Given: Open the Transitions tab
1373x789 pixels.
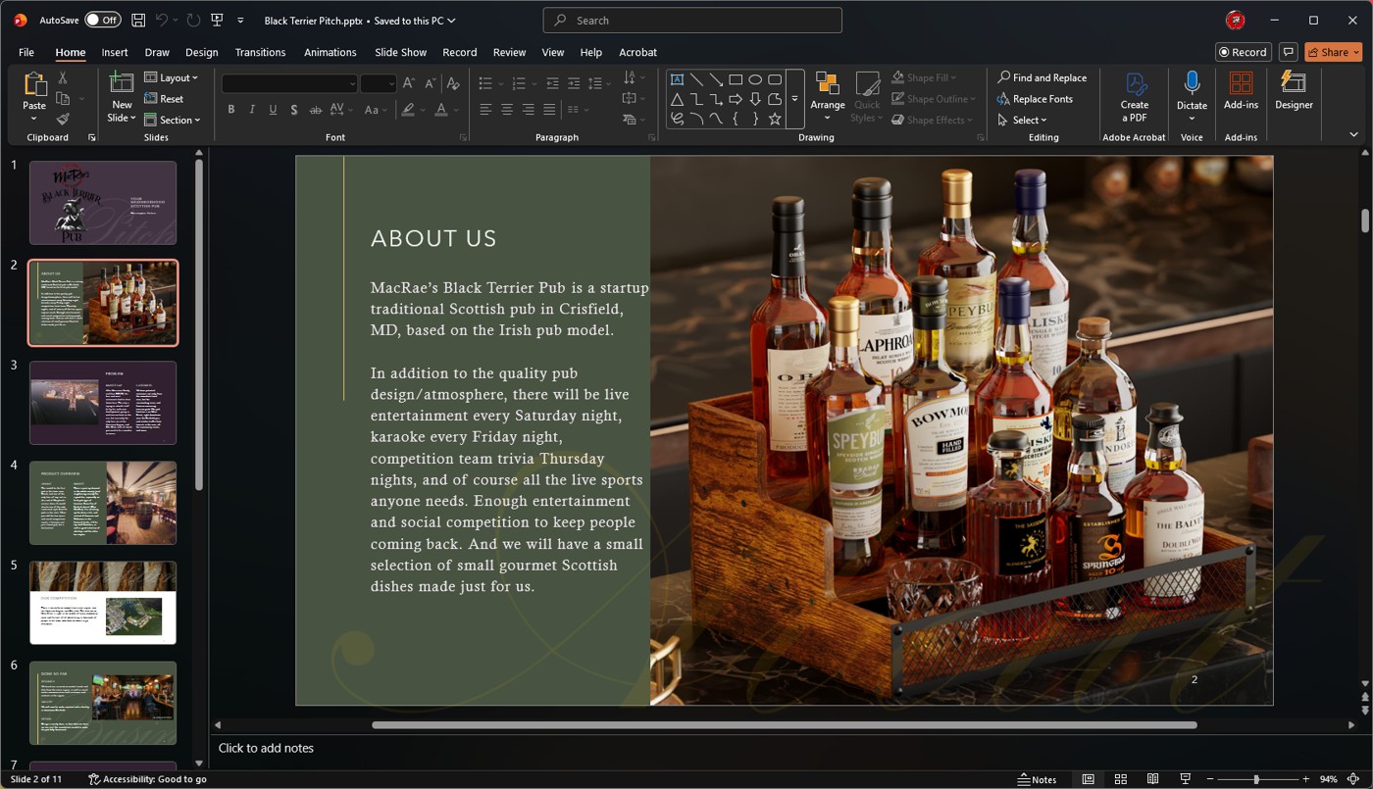Looking at the screenshot, I should tap(260, 52).
